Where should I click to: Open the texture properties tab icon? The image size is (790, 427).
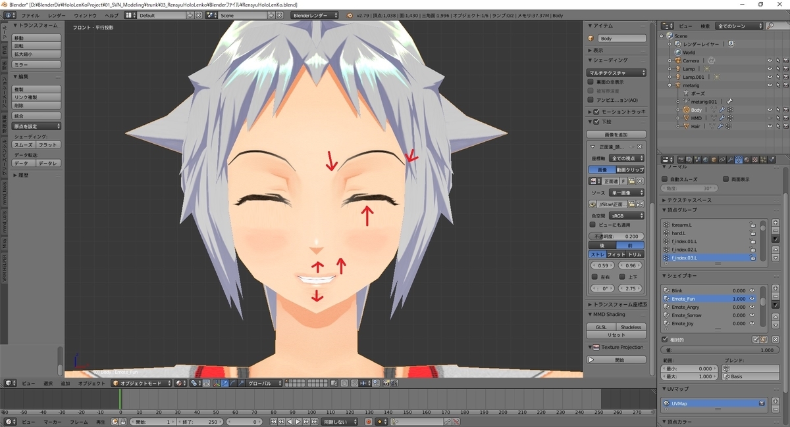click(x=756, y=160)
